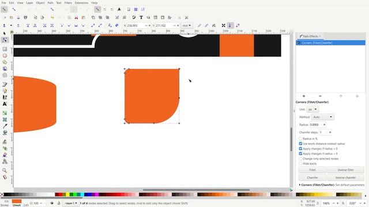Toggle show path outline button

click(238, 25)
